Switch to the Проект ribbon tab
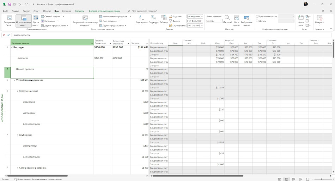The width and height of the screenshot is (335, 181). (x=47, y=11)
